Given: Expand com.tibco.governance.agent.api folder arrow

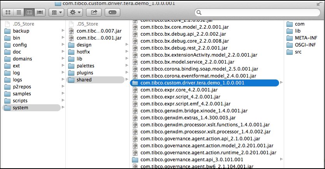Looking at the screenshot, I should (281, 159).
